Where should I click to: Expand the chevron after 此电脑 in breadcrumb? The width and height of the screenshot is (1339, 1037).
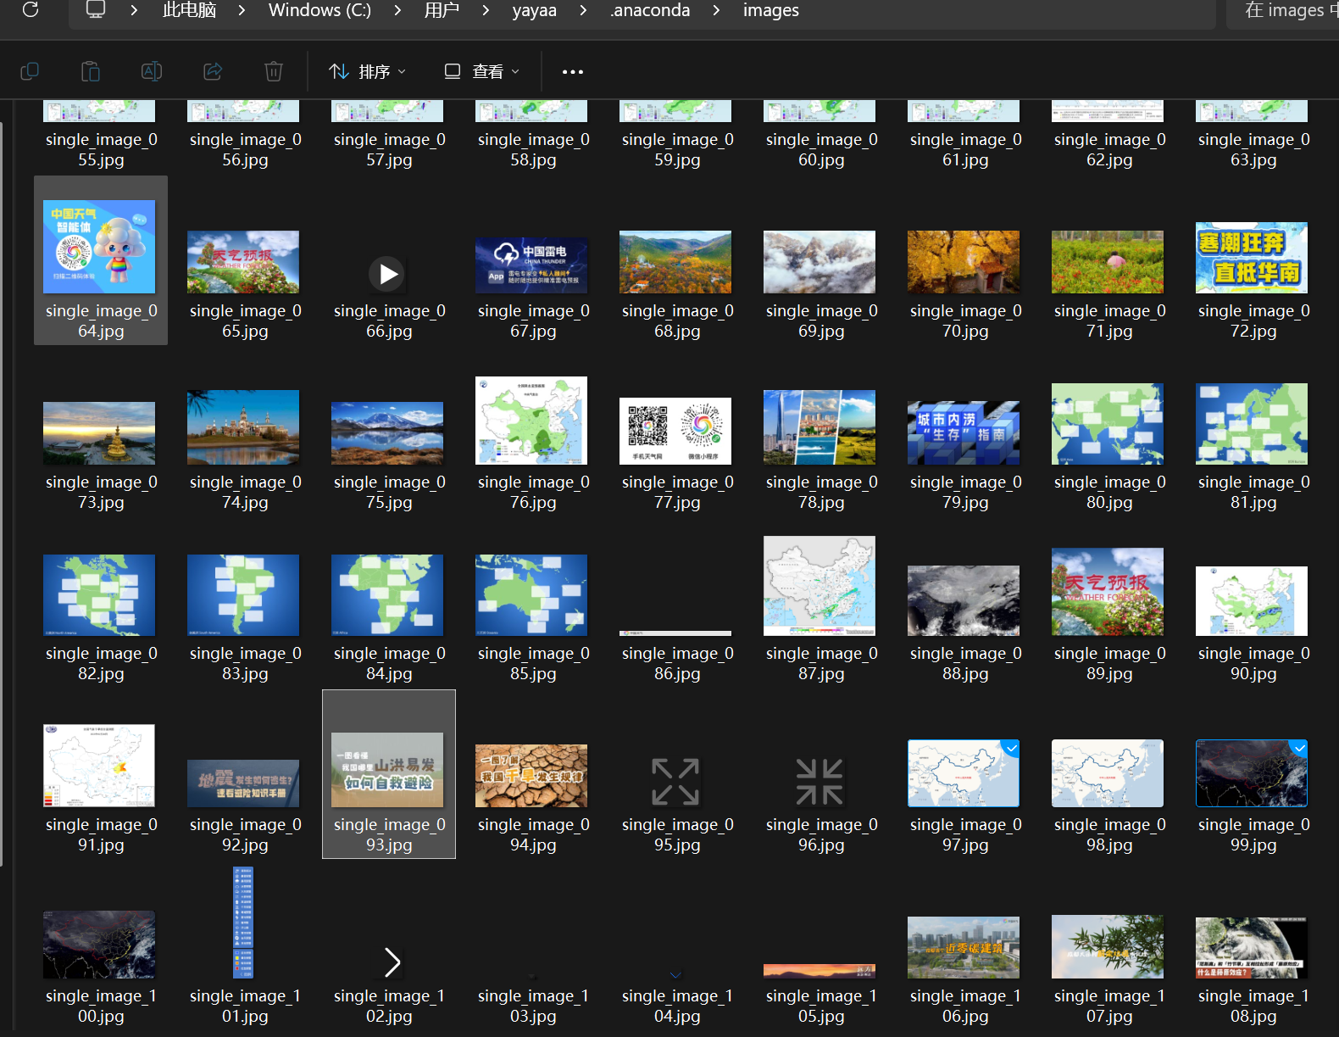click(x=242, y=10)
